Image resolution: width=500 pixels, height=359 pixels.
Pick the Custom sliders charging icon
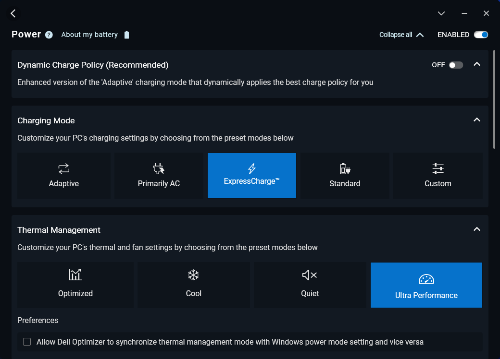coord(438,168)
